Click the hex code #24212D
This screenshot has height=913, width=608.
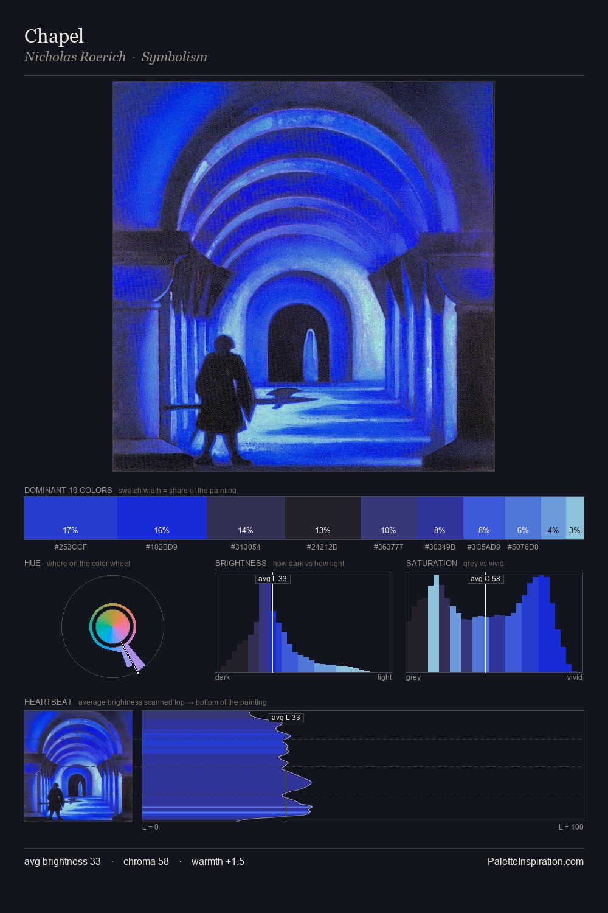(323, 547)
